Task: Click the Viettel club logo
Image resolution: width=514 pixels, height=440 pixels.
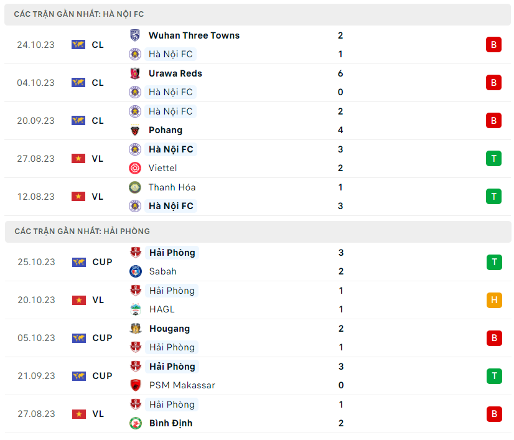Action: click(x=135, y=168)
